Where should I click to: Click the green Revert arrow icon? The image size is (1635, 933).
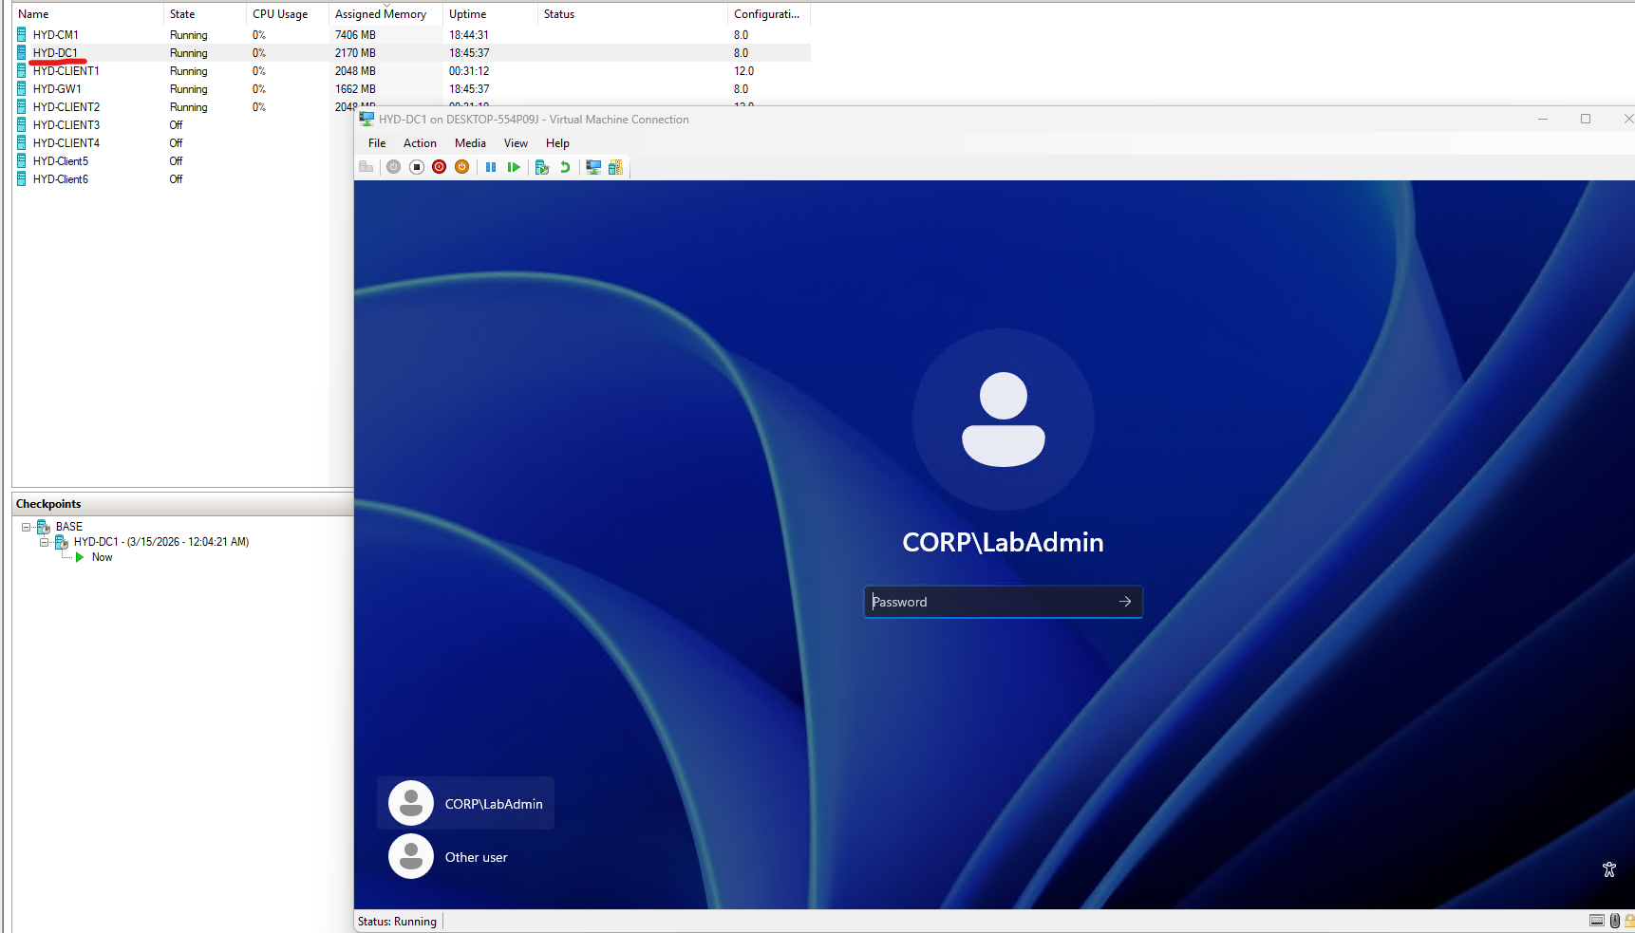click(565, 167)
